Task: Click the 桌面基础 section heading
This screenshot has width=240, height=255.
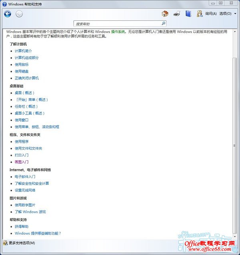Action: pos(16,86)
